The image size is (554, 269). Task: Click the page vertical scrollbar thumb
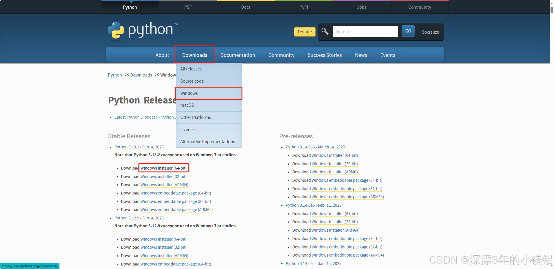click(552, 9)
